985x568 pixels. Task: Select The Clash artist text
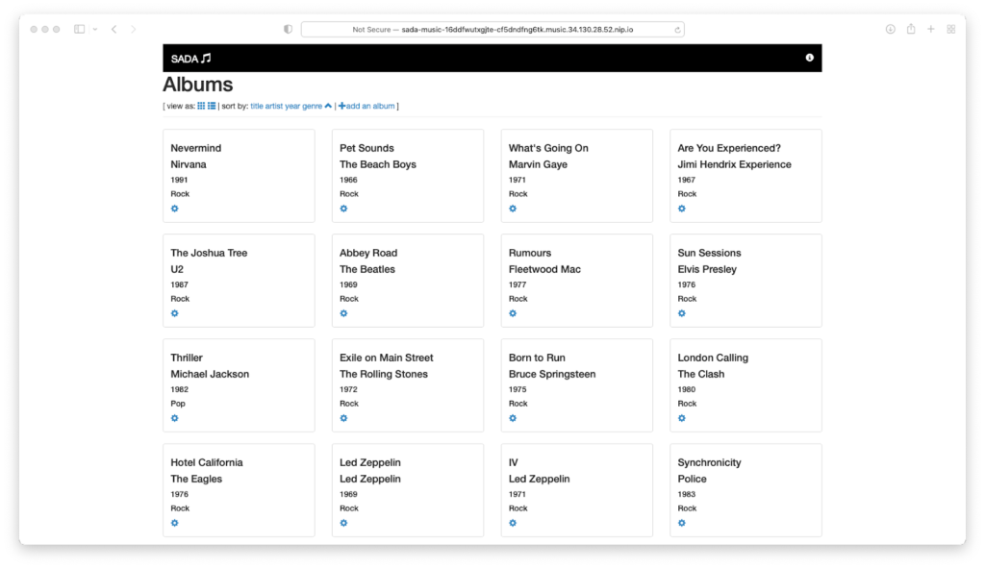pyautogui.click(x=701, y=374)
